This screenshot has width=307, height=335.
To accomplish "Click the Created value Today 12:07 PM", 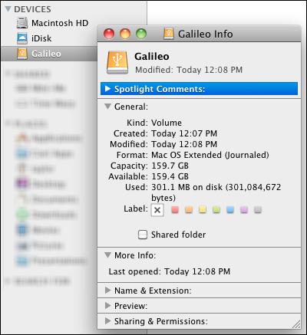I will pos(184,133).
